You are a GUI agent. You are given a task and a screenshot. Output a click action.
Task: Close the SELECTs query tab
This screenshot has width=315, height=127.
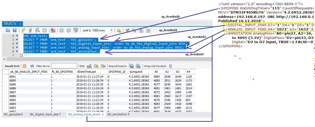20,24
